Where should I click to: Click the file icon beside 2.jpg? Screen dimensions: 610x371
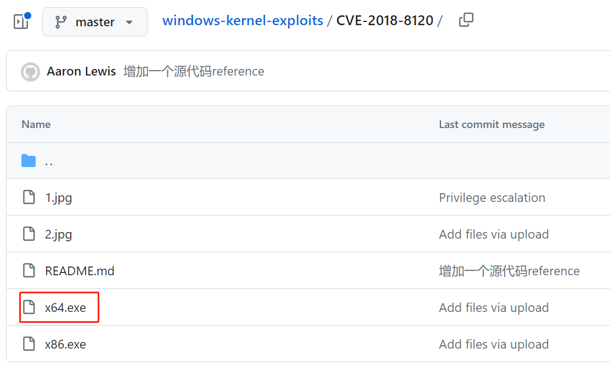click(x=29, y=234)
